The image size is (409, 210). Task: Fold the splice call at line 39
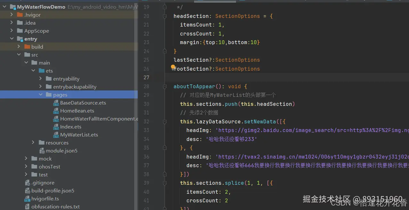coord(165,183)
